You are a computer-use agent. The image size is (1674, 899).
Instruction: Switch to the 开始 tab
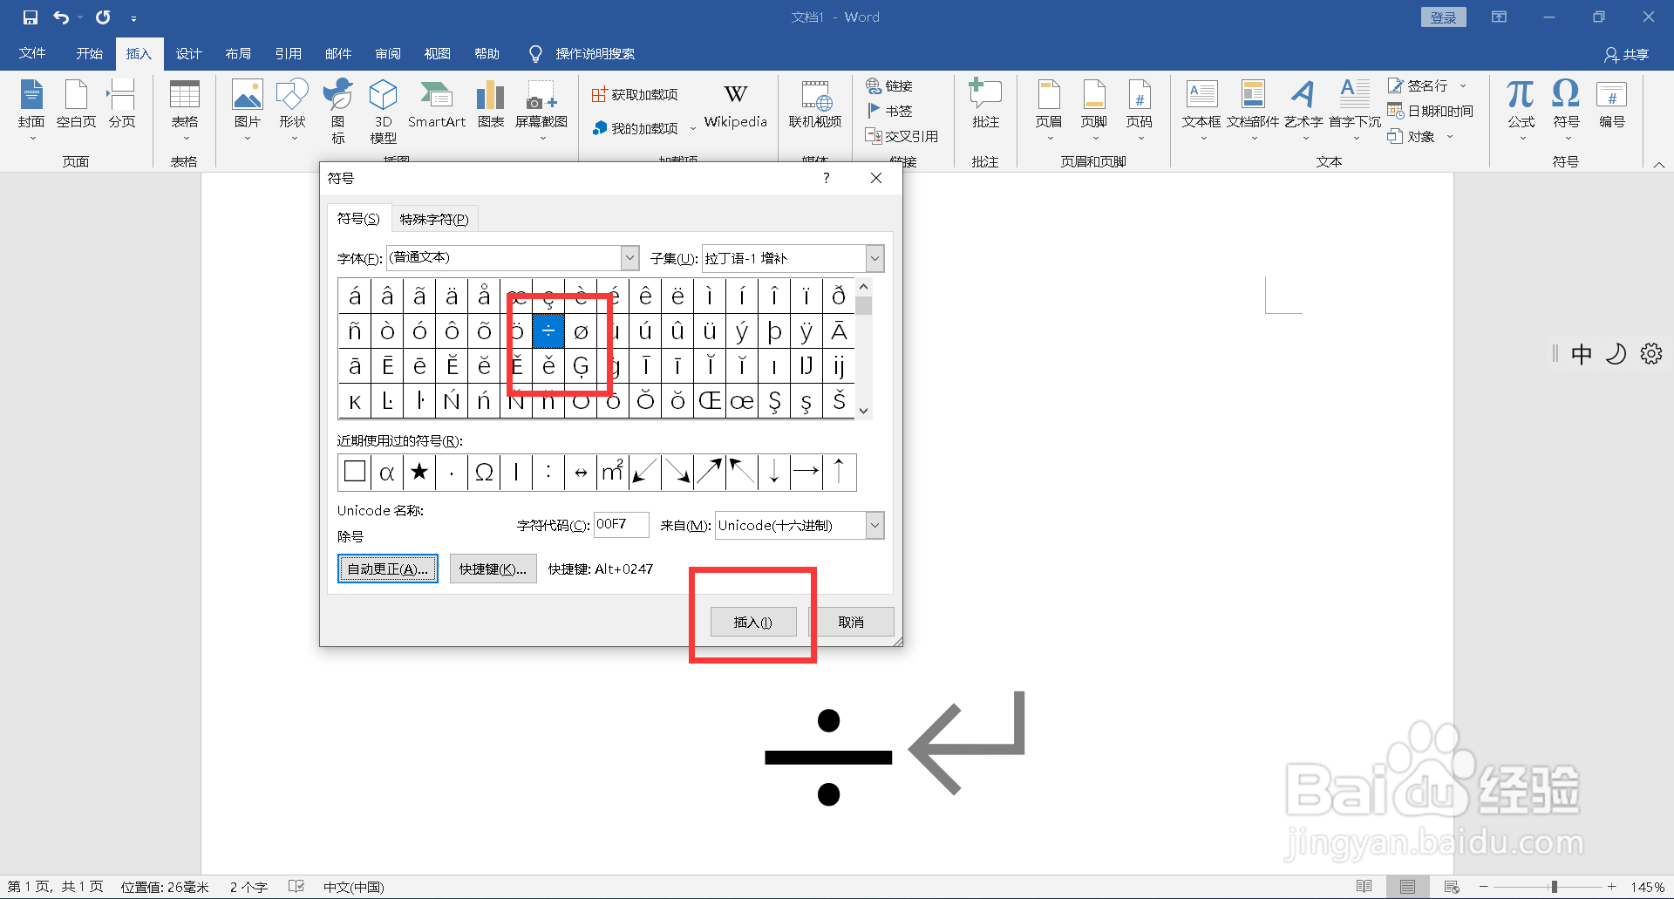pyautogui.click(x=89, y=53)
